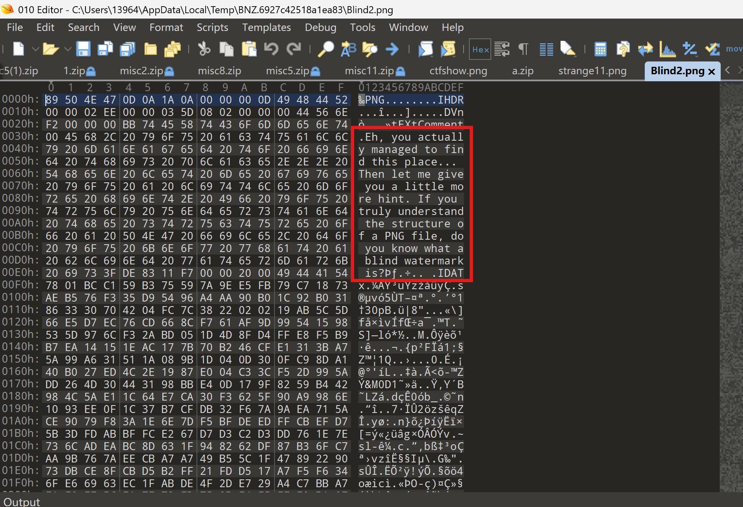Cut selection with the scissors icon
Screen dimensions: 743x507
point(204,49)
